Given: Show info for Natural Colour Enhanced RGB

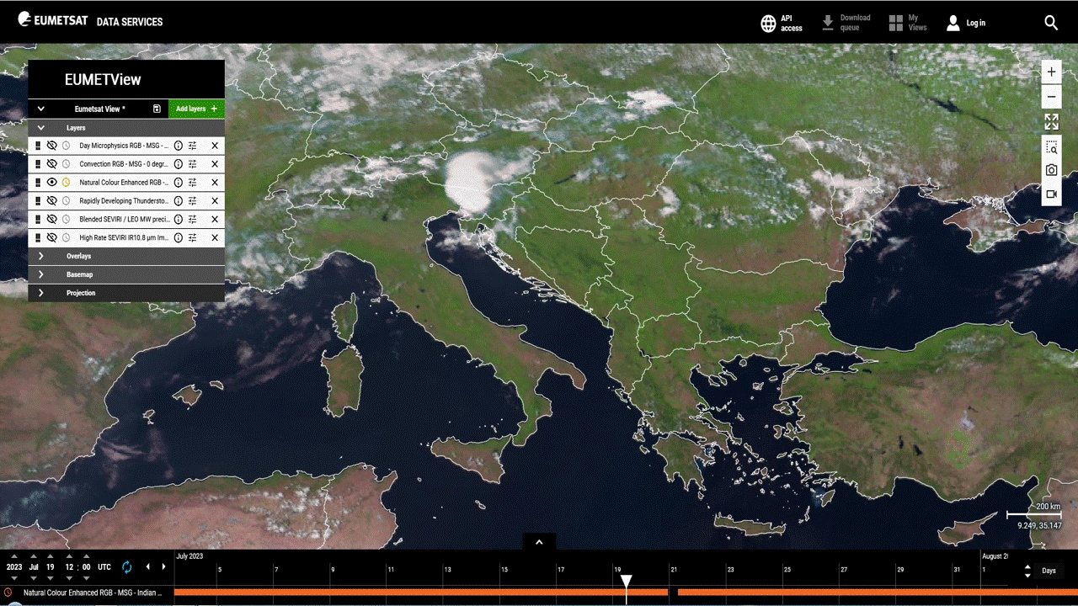Looking at the screenshot, I should (x=179, y=183).
